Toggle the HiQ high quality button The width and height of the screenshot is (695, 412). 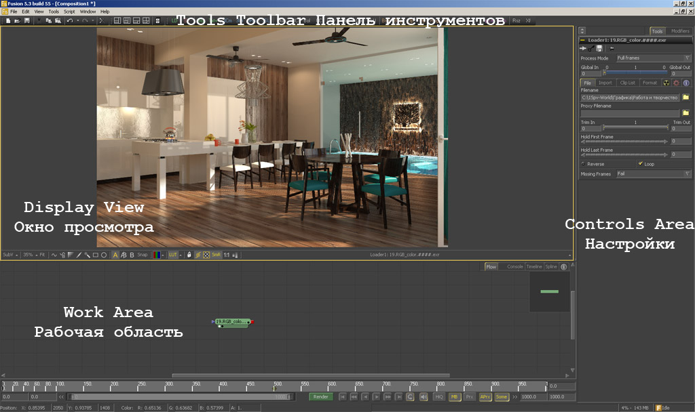point(439,396)
